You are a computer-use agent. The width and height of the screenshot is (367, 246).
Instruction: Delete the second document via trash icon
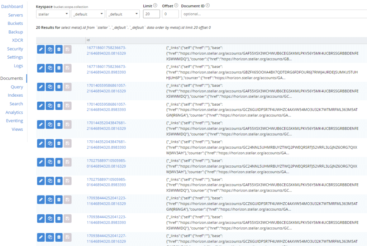58,68
